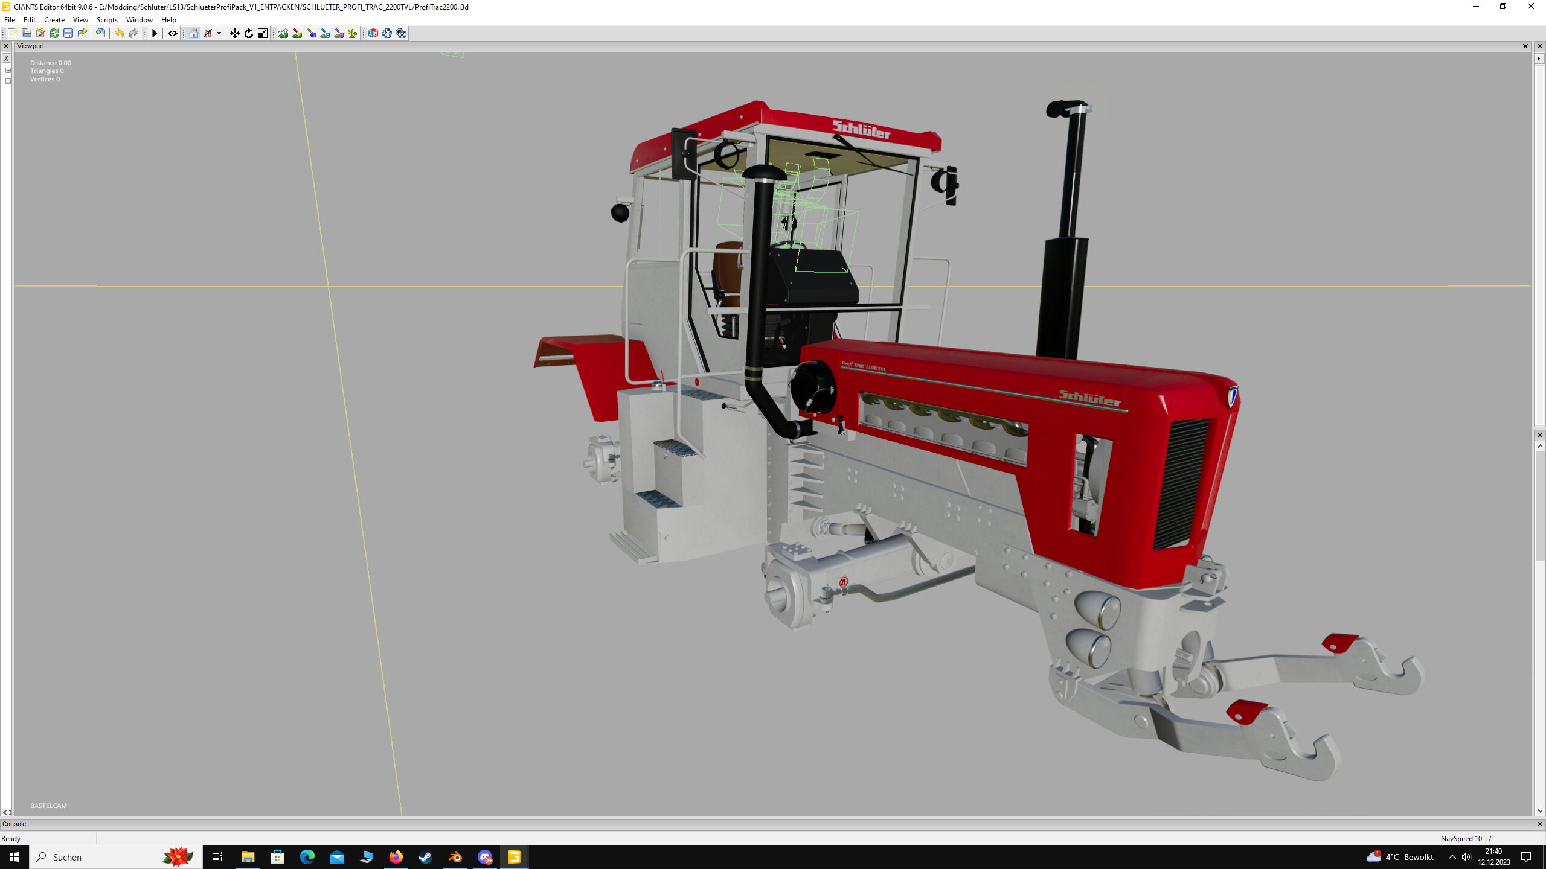Click the Suchen taskbar search box
The image size is (1546, 869).
115,857
